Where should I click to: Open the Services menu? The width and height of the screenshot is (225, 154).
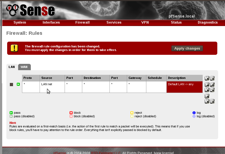coord(114,22)
